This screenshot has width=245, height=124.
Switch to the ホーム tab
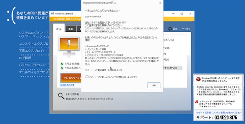click(x=59, y=29)
